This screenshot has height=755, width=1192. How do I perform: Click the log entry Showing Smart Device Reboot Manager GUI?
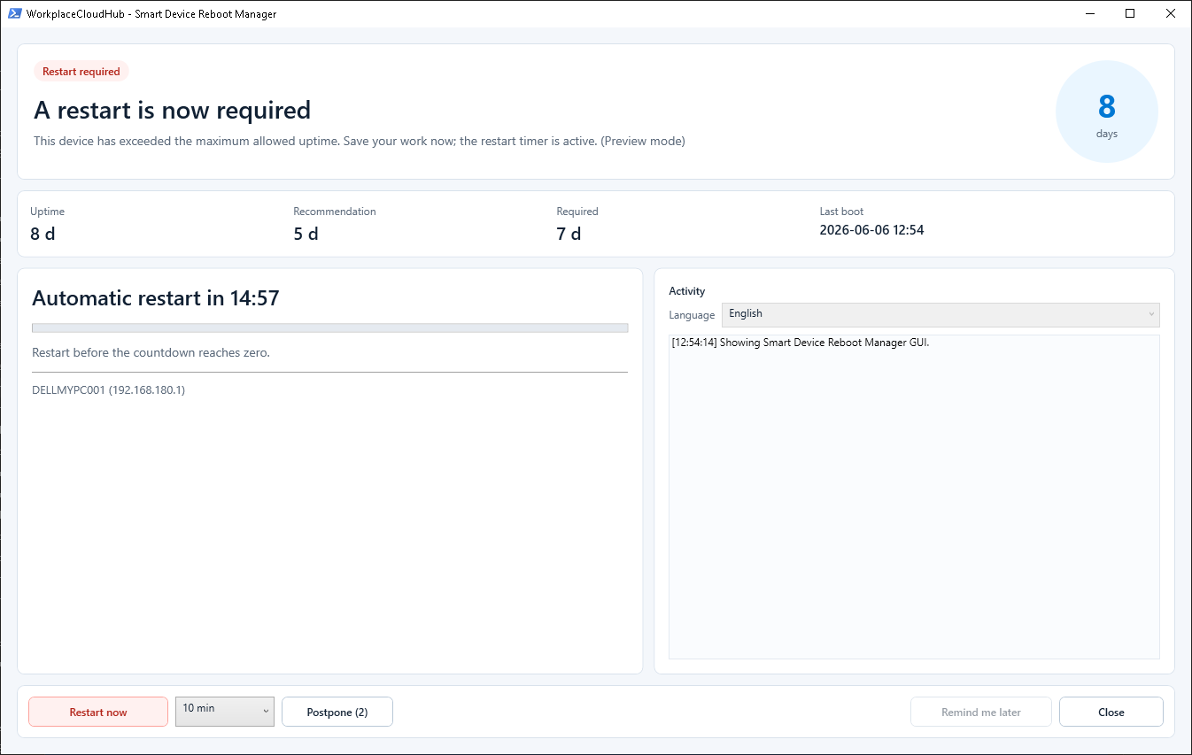pos(801,343)
